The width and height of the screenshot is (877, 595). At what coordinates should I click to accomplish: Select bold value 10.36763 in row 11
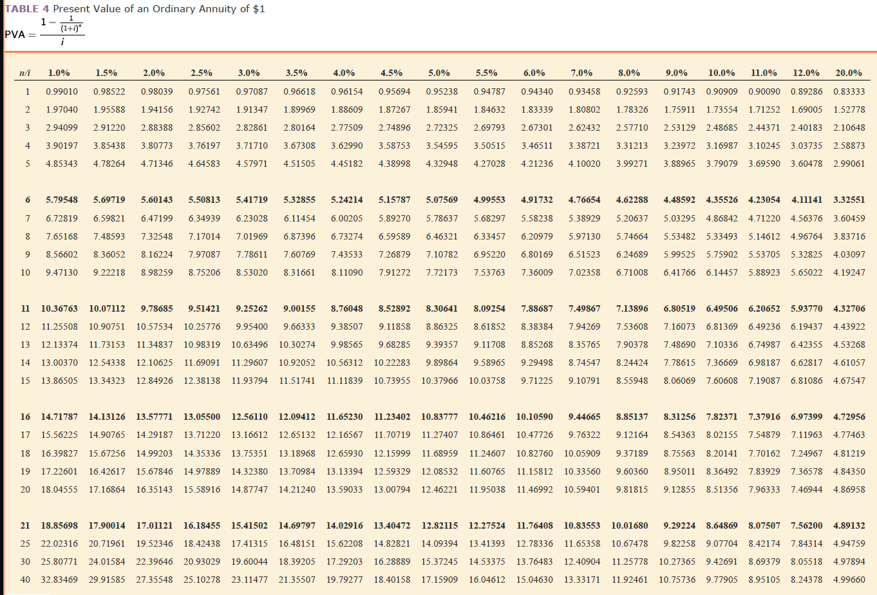[59, 308]
